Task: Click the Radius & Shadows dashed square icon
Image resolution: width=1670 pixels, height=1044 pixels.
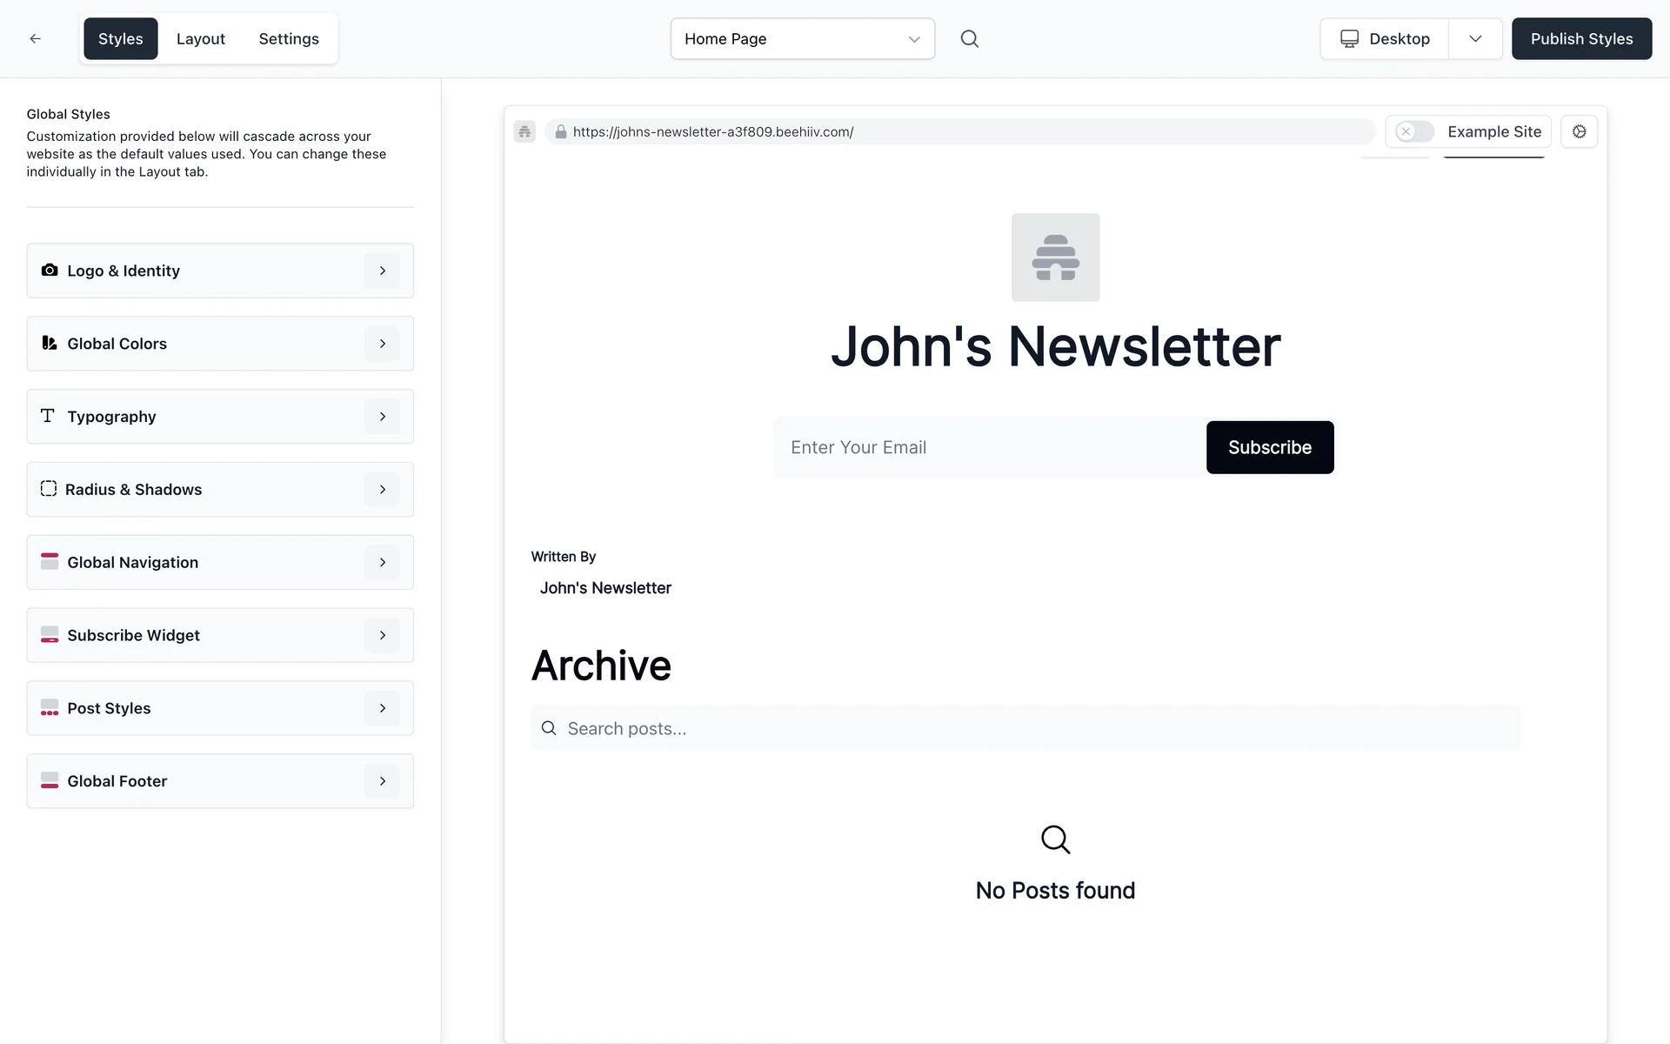Action: coord(49,489)
